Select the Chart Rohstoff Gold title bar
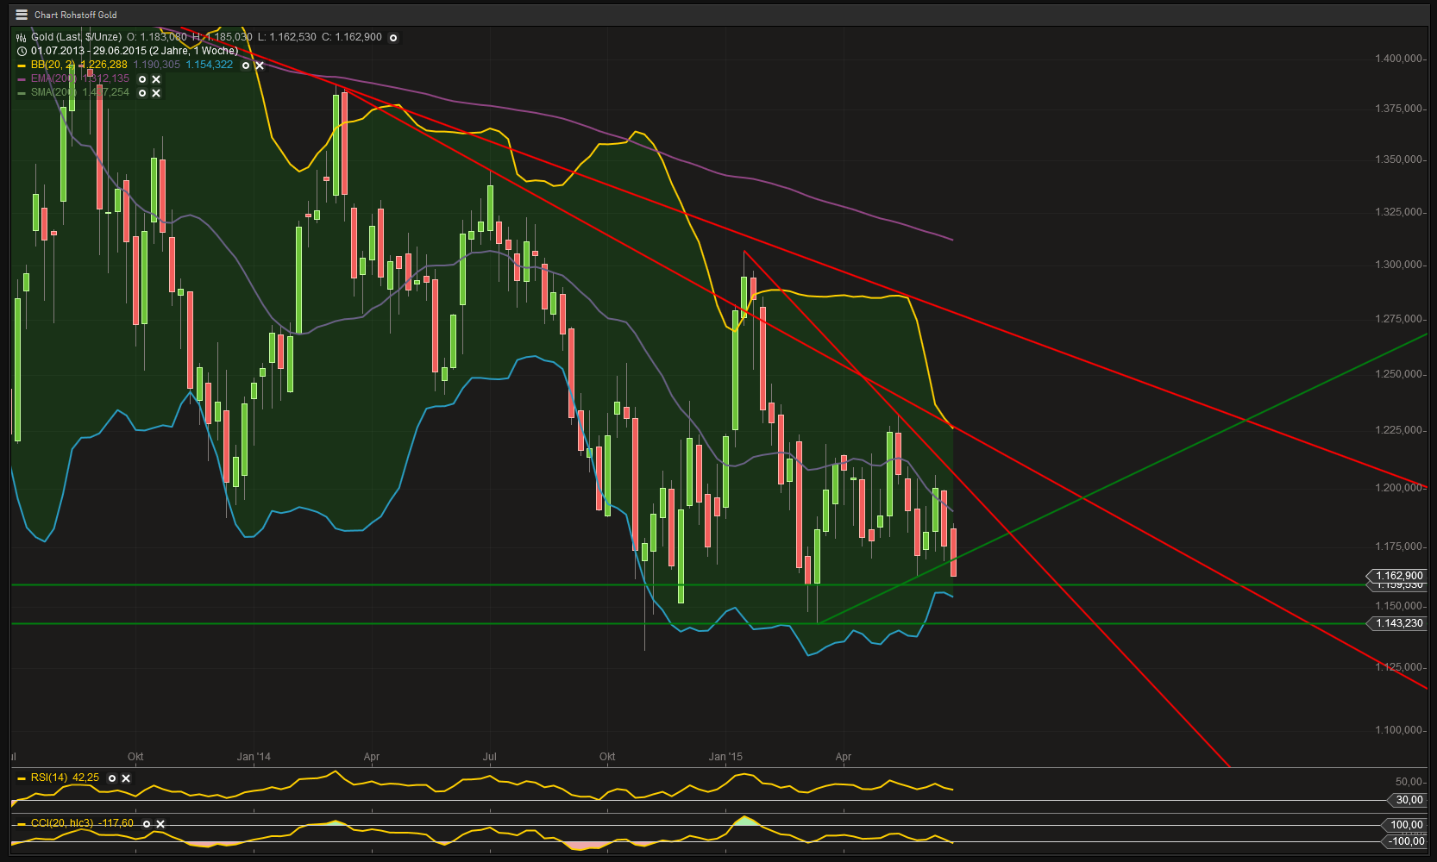 (75, 14)
